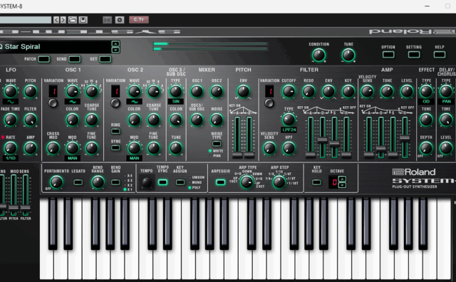The width and height of the screenshot is (456, 282).
Task: Toggle the BEND GAIN button
Action: click(115, 182)
